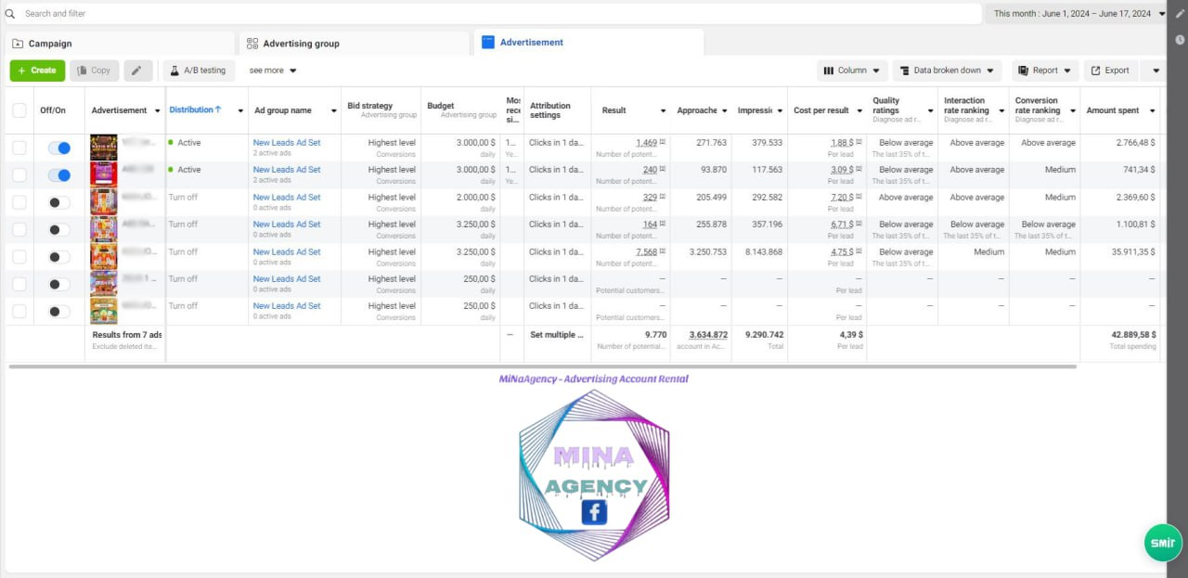Turn on ad with 2.369,60 $ spent
Screen dimensions: 1188x578
tap(59, 202)
